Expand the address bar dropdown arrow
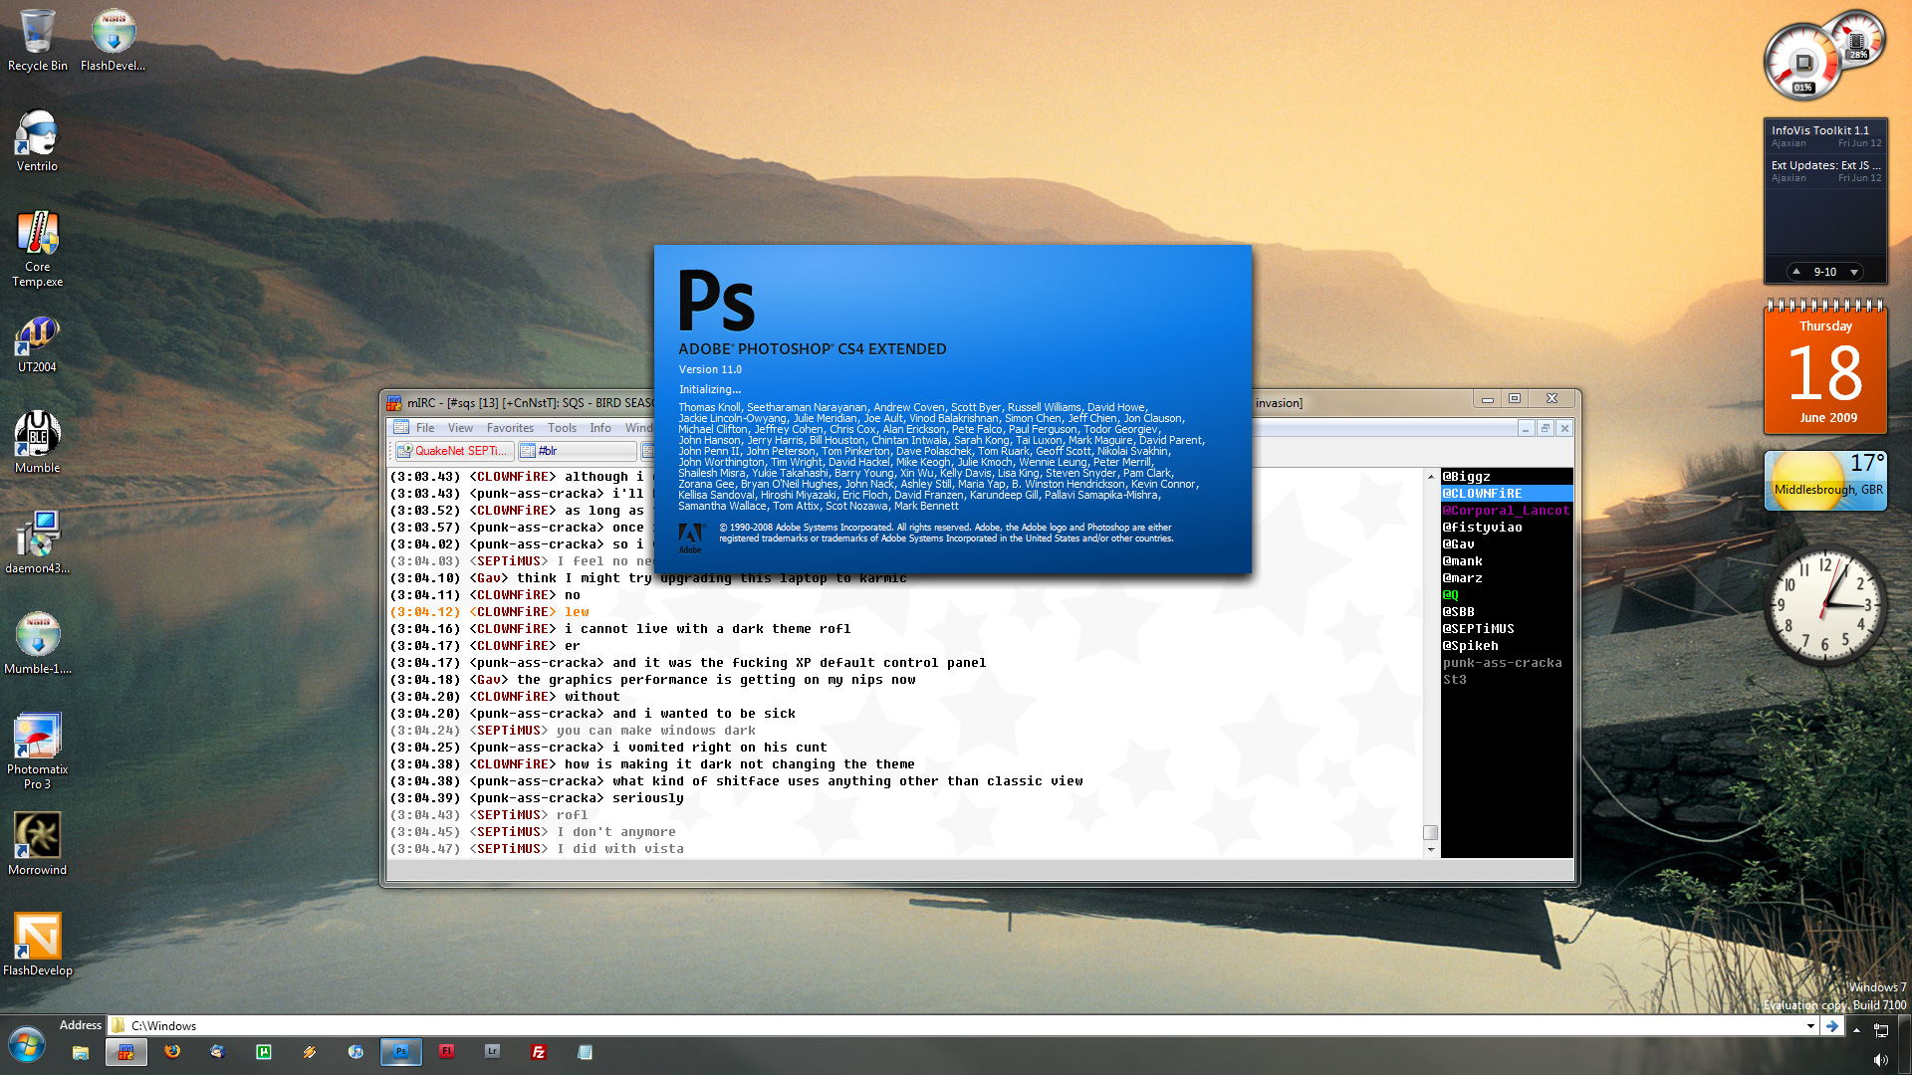 [x=1809, y=1025]
